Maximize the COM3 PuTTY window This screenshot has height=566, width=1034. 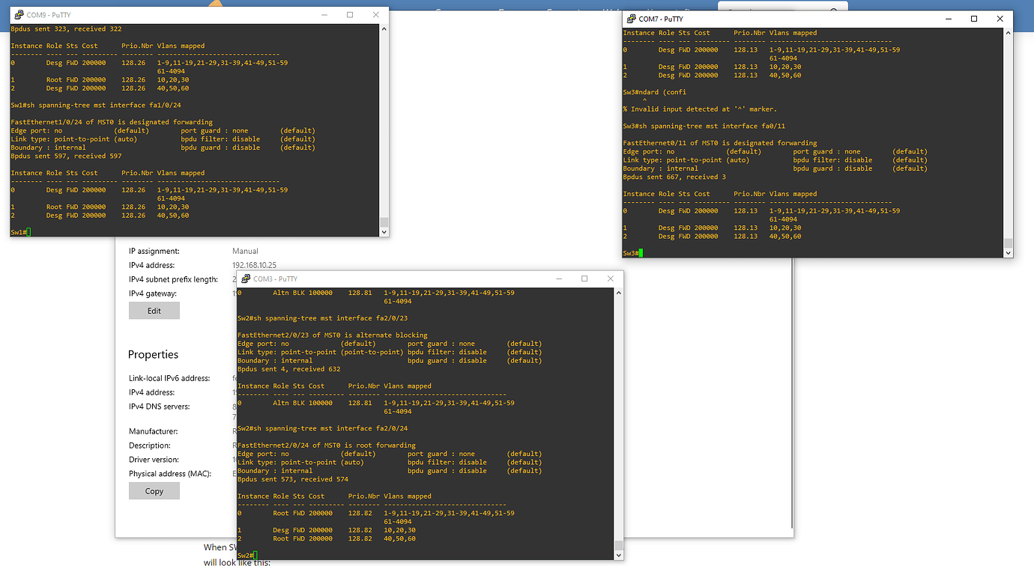point(584,278)
